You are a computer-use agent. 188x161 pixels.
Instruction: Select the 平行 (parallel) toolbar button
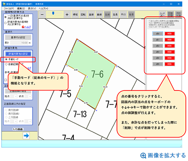123,15
